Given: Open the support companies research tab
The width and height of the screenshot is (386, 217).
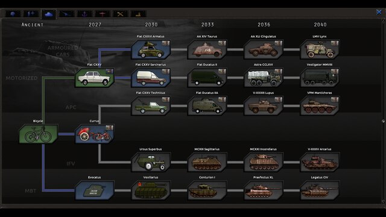Looking at the screenshot, I should (31, 14).
